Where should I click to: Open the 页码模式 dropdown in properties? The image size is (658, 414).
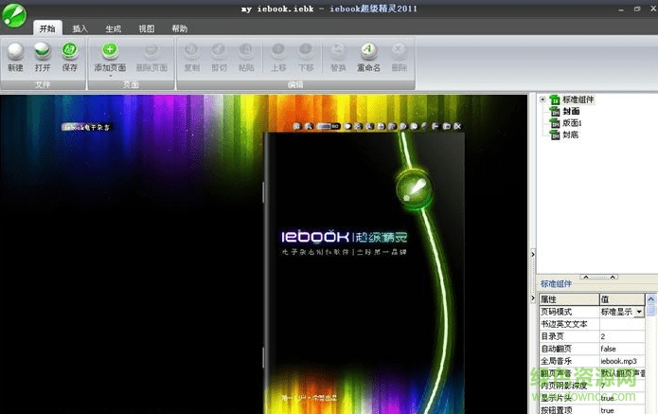click(x=639, y=312)
